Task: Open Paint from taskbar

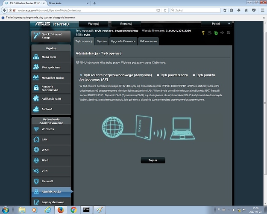Action: (x=100, y=210)
